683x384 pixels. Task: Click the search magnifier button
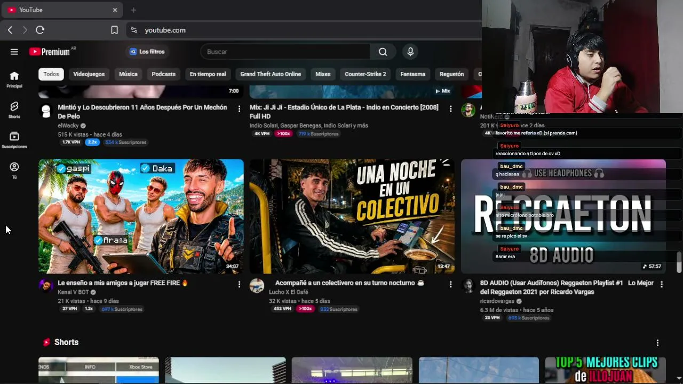point(383,52)
